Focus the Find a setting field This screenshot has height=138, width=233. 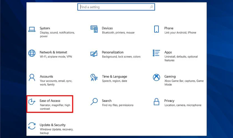116,7
